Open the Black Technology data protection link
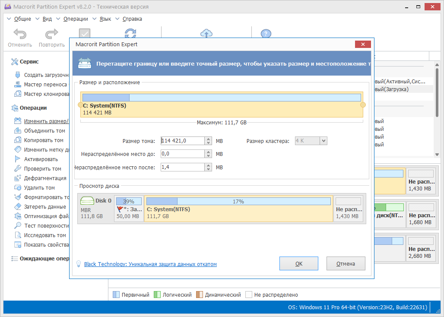This screenshot has height=317, width=444. point(150,264)
